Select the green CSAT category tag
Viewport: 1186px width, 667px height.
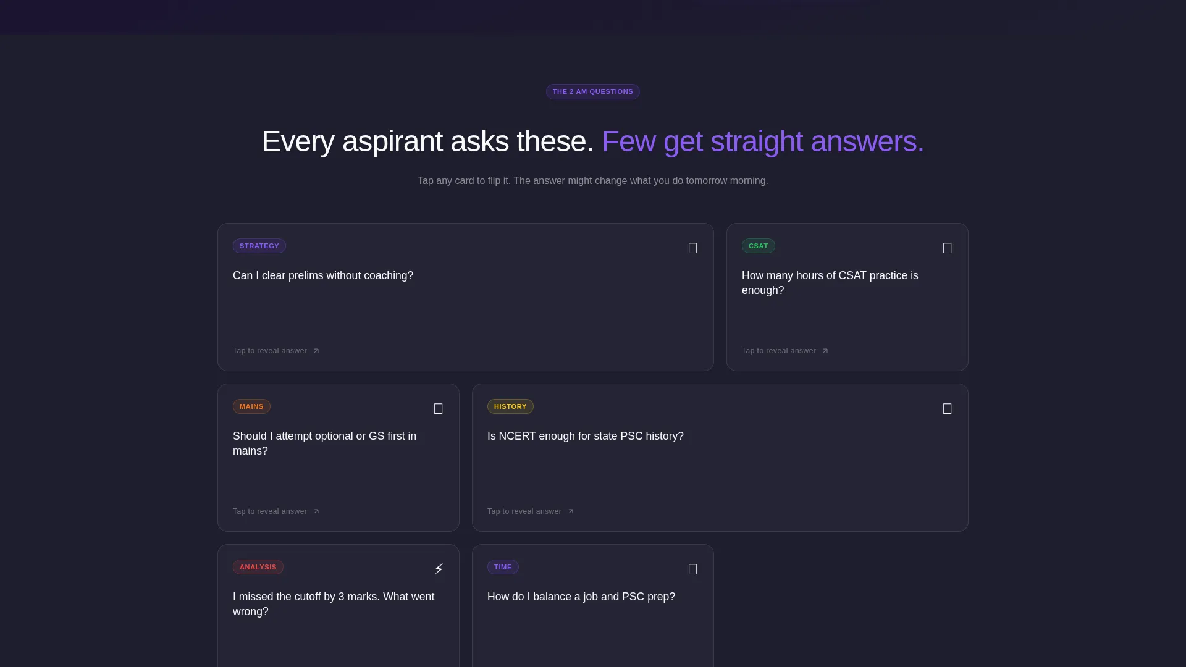click(759, 246)
